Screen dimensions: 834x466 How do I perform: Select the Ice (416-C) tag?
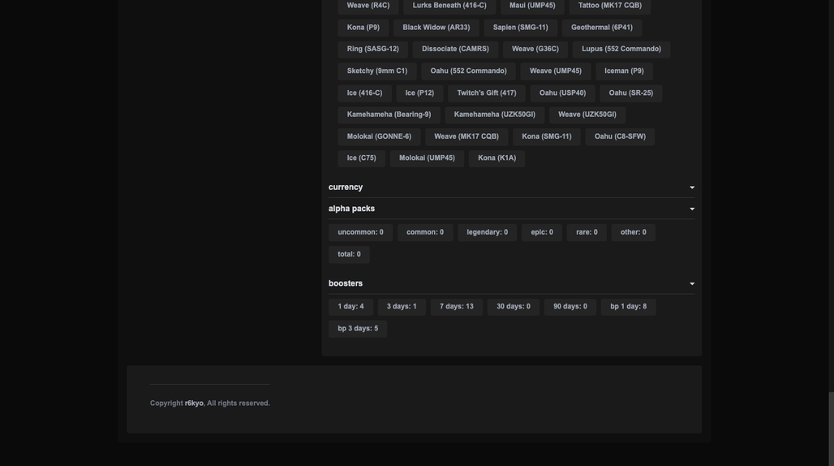[x=364, y=93]
